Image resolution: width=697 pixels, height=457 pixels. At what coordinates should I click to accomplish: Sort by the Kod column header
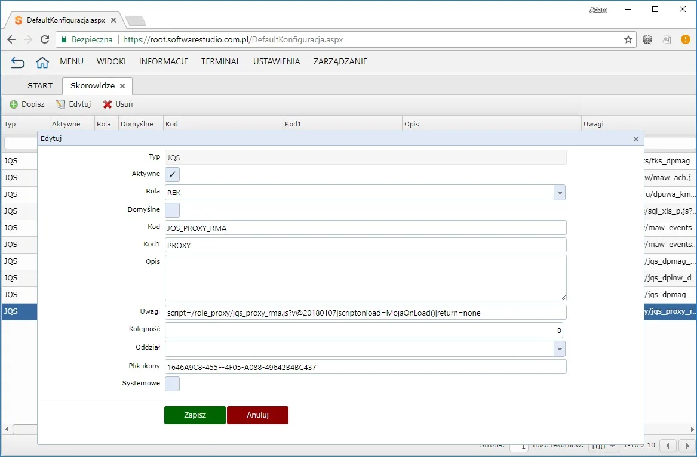click(x=223, y=124)
